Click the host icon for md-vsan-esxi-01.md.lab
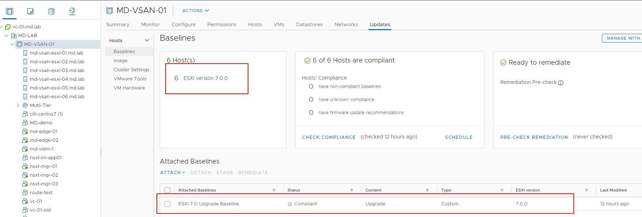 pos(25,53)
